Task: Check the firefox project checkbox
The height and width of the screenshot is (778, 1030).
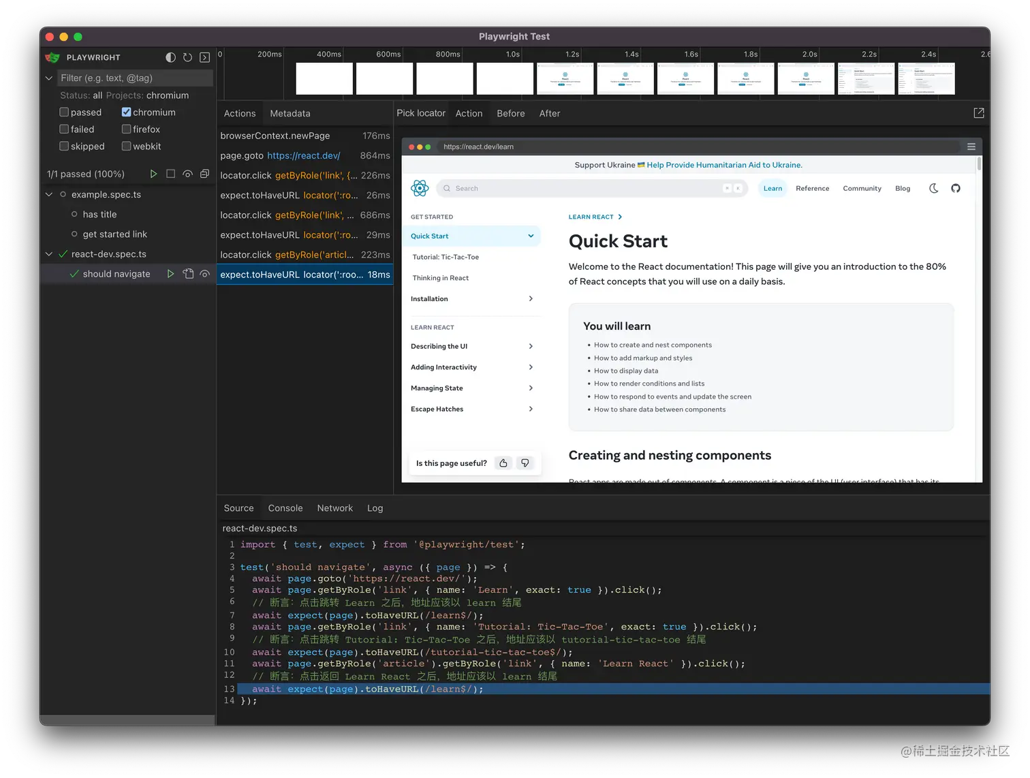Action: (x=126, y=129)
